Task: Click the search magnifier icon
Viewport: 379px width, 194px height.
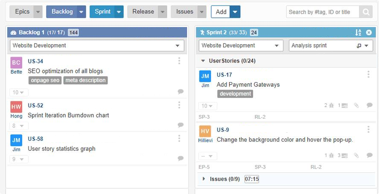Action: [366, 12]
